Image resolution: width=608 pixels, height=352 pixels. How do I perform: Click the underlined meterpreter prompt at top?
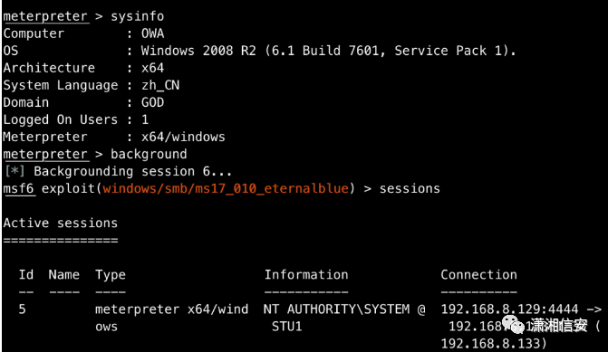[45, 16]
